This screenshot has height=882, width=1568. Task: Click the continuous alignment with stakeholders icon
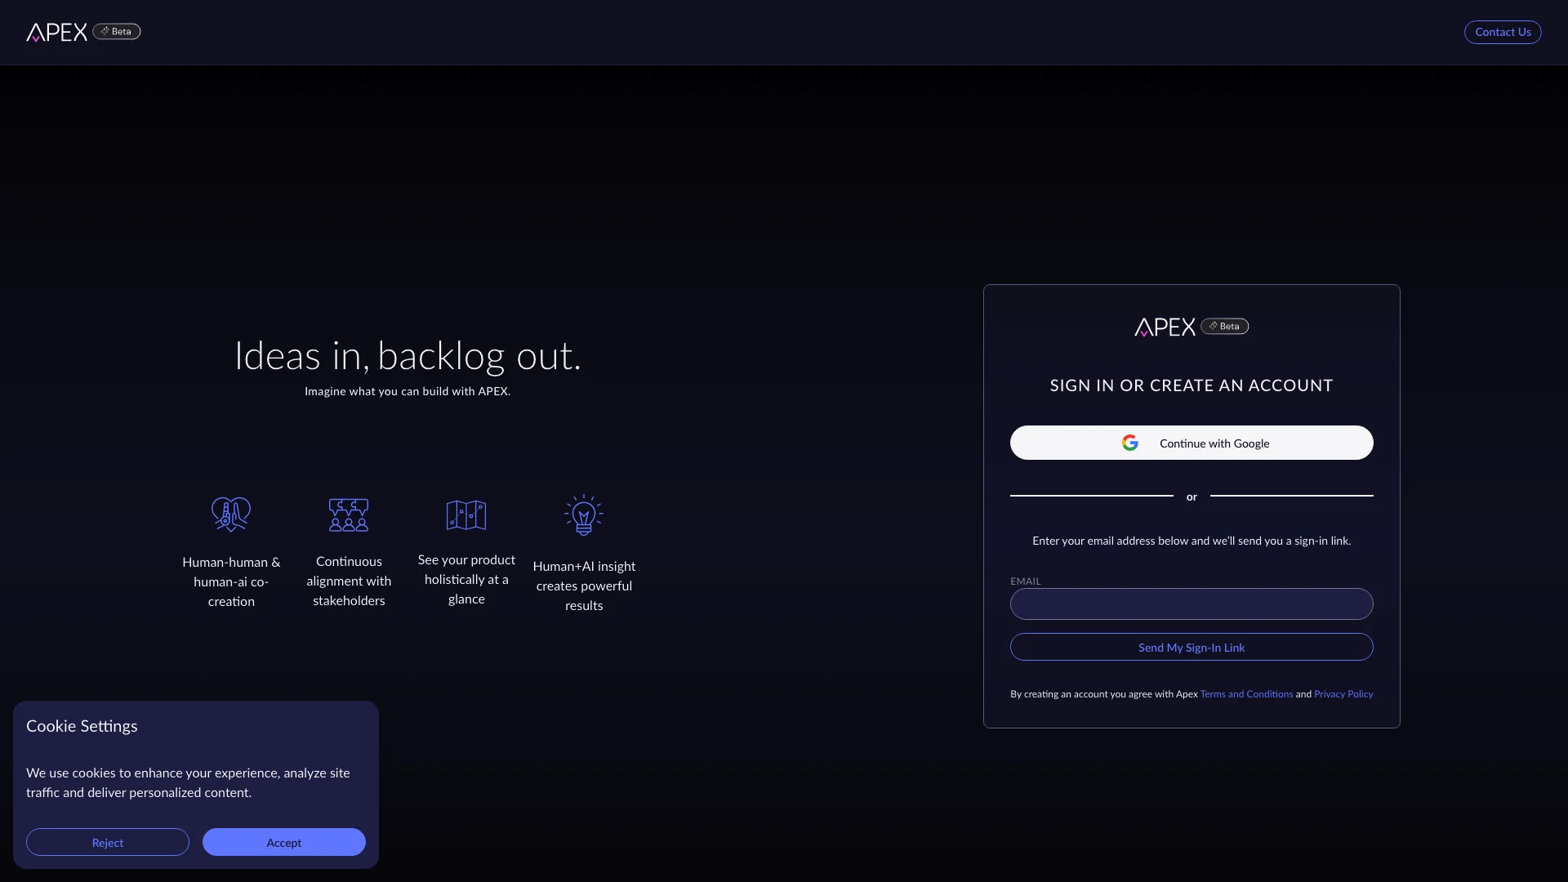click(348, 514)
